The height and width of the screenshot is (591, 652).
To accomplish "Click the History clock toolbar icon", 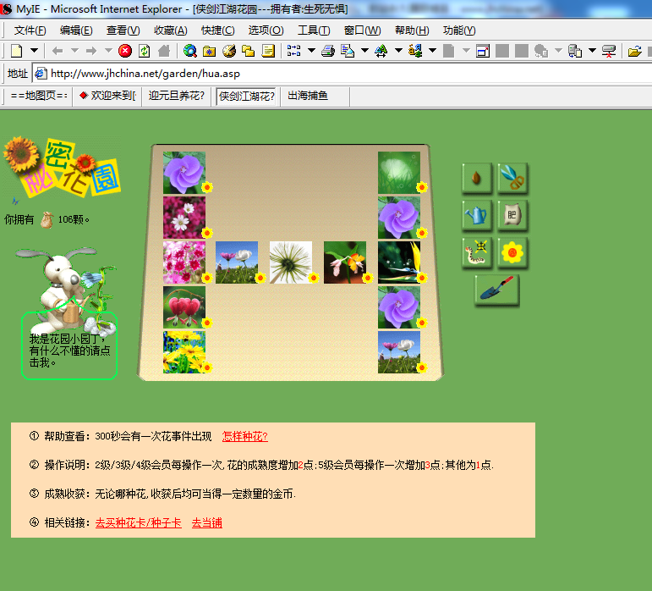I will click(229, 51).
